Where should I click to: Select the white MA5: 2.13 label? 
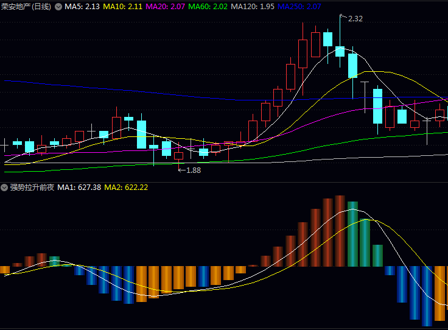pyautogui.click(x=82, y=7)
